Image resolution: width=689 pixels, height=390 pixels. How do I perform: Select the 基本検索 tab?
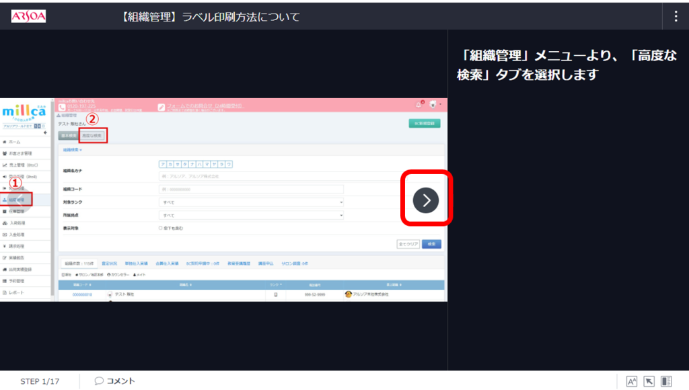pyautogui.click(x=69, y=136)
